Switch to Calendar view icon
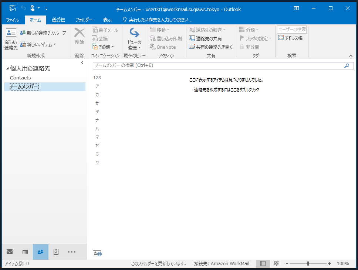Viewport: 358px width, 270px height. click(25, 252)
